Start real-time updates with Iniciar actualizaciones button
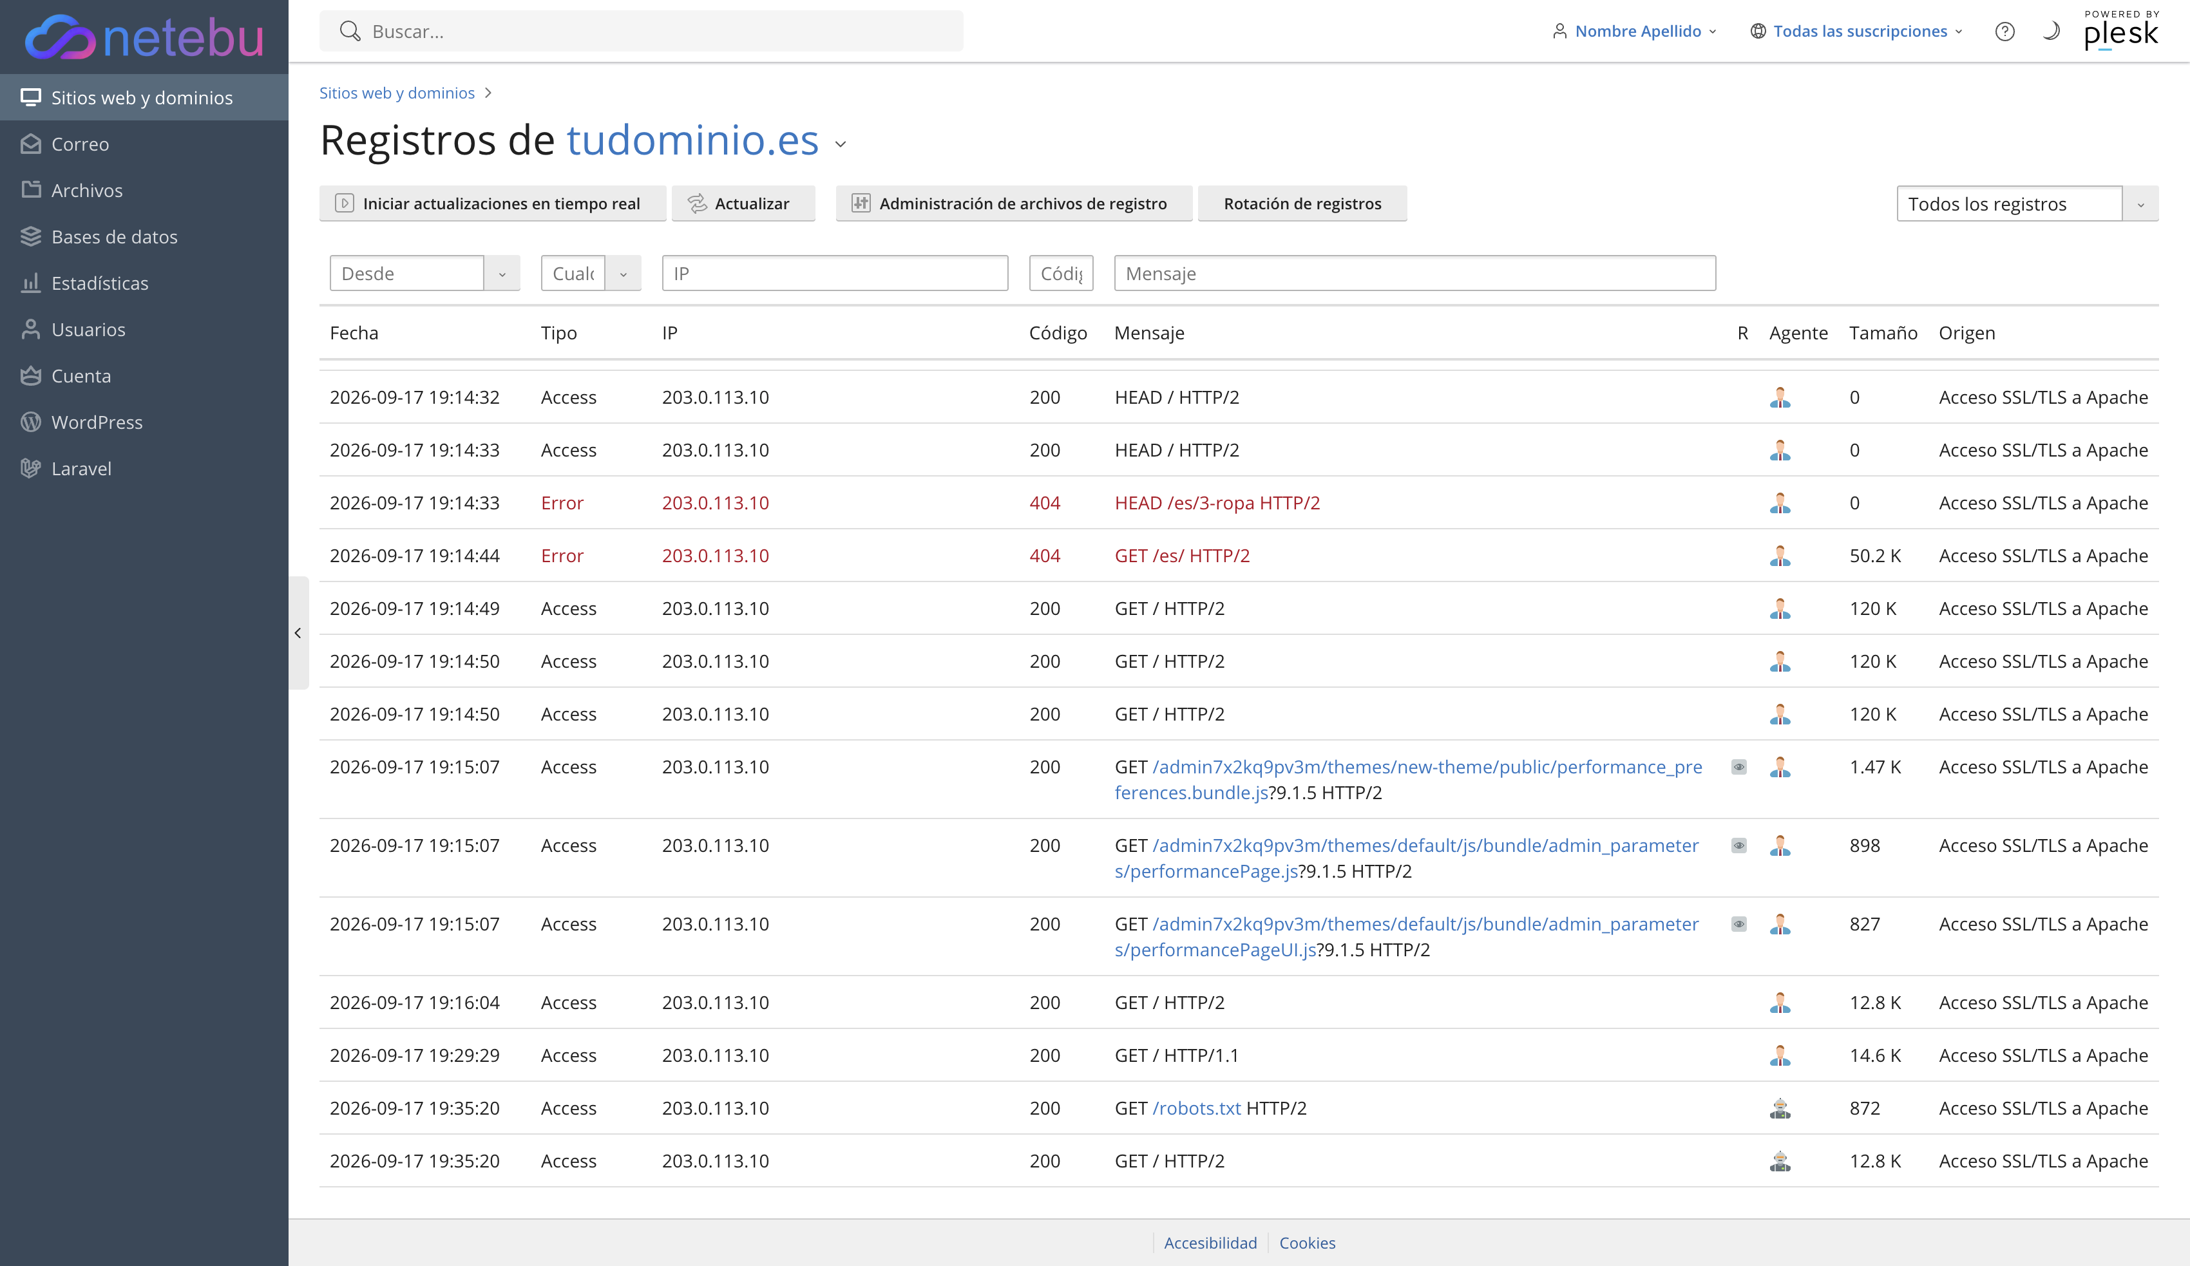The height and width of the screenshot is (1266, 2190). pyautogui.click(x=493, y=203)
